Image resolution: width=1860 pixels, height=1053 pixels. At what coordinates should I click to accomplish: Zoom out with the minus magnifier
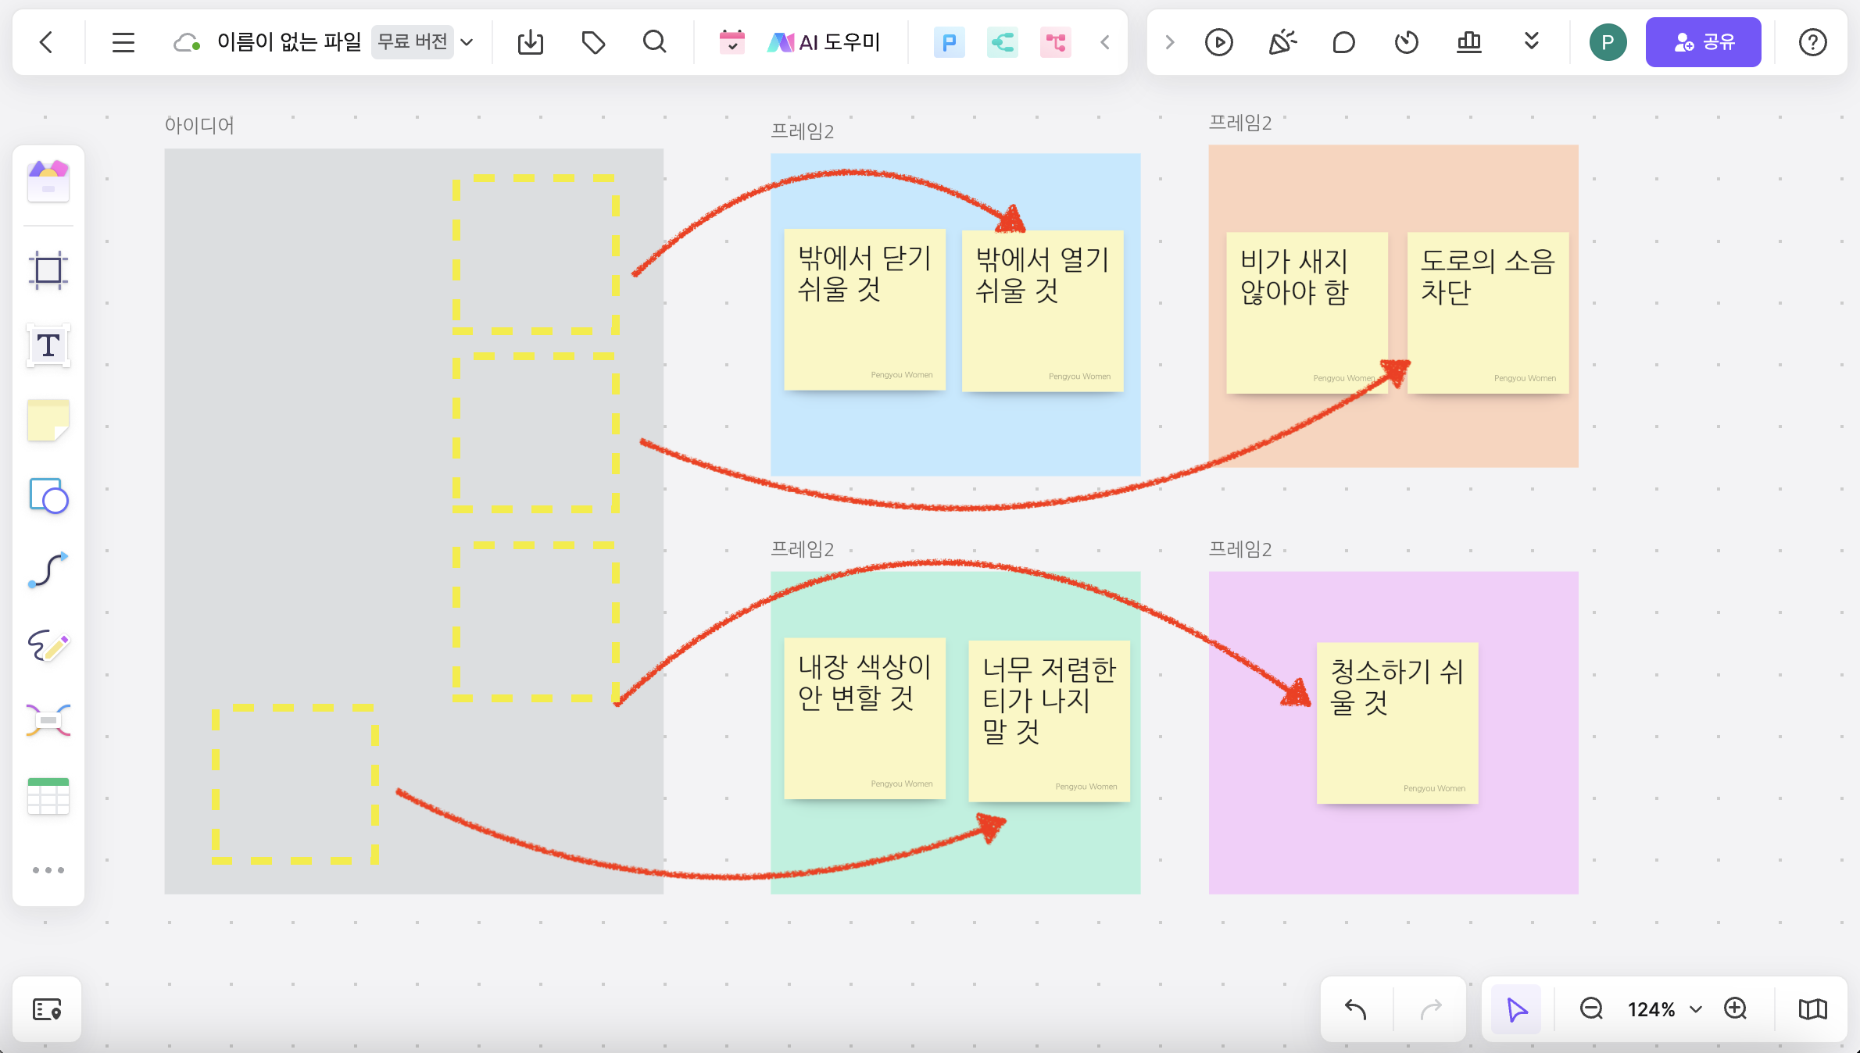click(x=1591, y=1009)
